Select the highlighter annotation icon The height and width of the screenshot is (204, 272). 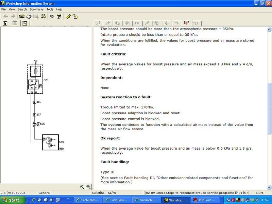pos(68,16)
